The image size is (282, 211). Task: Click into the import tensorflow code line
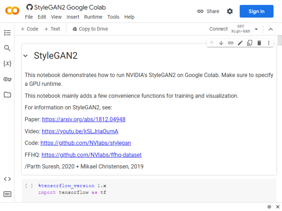click(72, 192)
